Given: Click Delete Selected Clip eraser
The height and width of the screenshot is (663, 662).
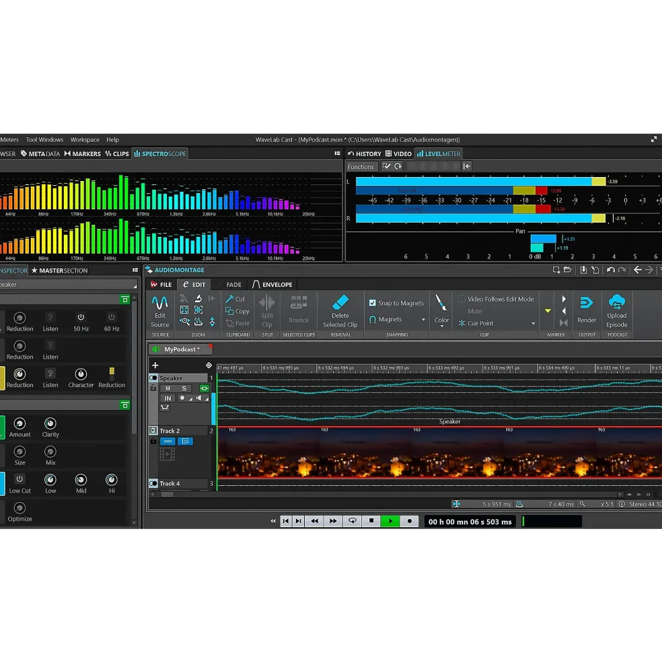Looking at the screenshot, I should (x=340, y=312).
